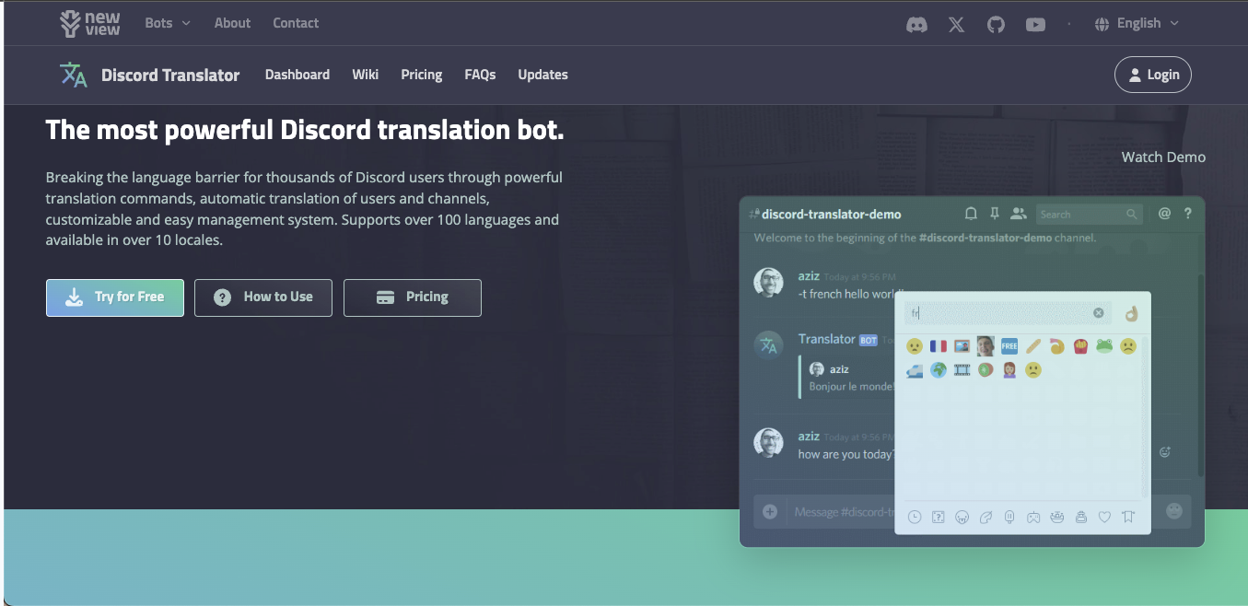The width and height of the screenshot is (1248, 606).
Task: Open the Wiki menu item
Action: pos(365,75)
